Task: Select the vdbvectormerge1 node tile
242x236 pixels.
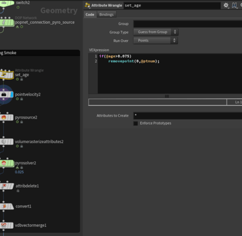Action: (x=6, y=225)
